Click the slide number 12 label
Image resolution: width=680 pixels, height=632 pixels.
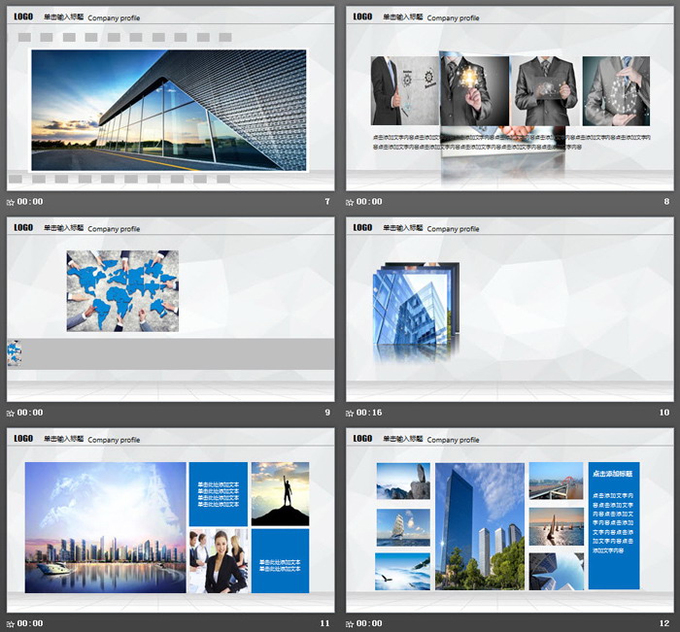[x=664, y=623]
